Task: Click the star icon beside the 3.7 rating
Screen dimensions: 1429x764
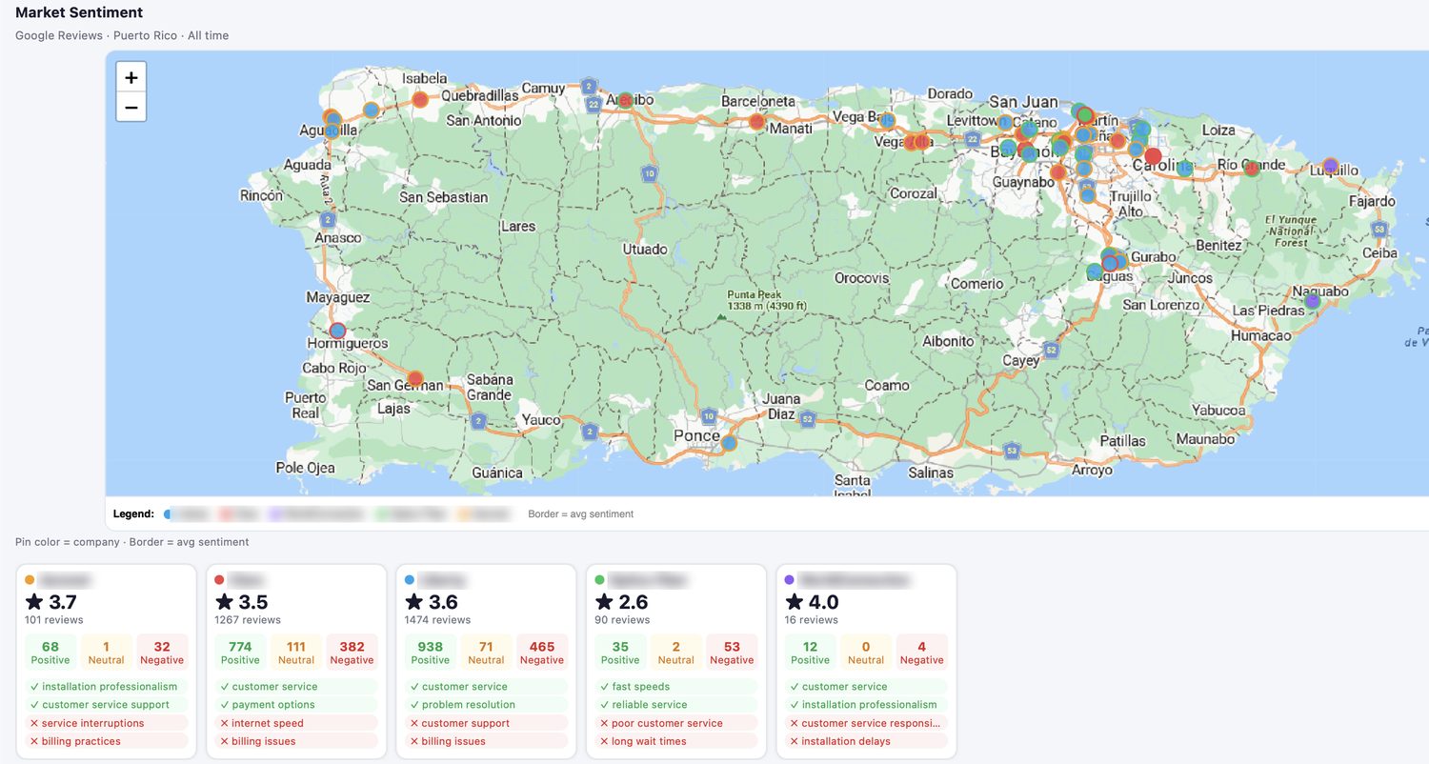Action: pos(34,602)
